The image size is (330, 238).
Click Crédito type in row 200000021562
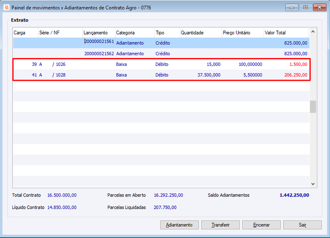pos(163,54)
